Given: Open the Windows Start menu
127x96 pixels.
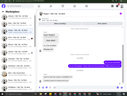Looking at the screenshot, I should coord(2,94).
